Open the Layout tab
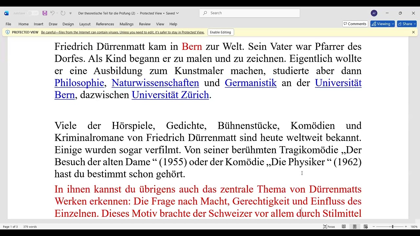420x236 pixels. tap(85, 24)
